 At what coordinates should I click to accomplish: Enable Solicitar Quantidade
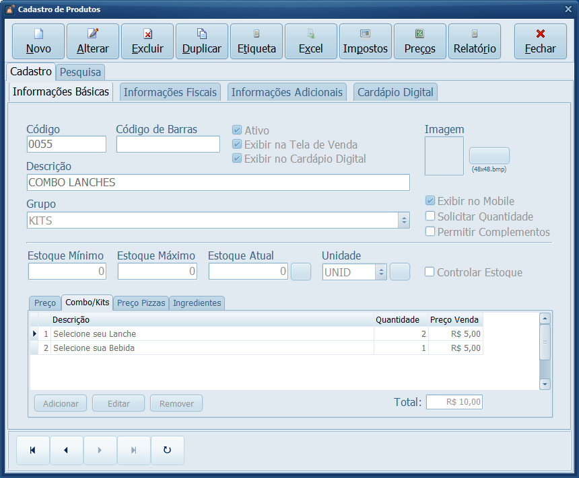coord(430,216)
